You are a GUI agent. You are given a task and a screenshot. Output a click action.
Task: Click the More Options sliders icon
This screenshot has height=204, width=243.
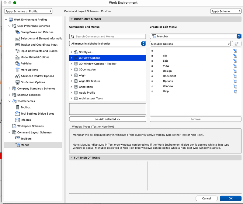pyautogui.click(x=18, y=70)
